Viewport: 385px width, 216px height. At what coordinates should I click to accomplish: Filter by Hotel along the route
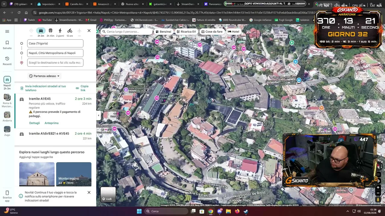tap(233, 31)
